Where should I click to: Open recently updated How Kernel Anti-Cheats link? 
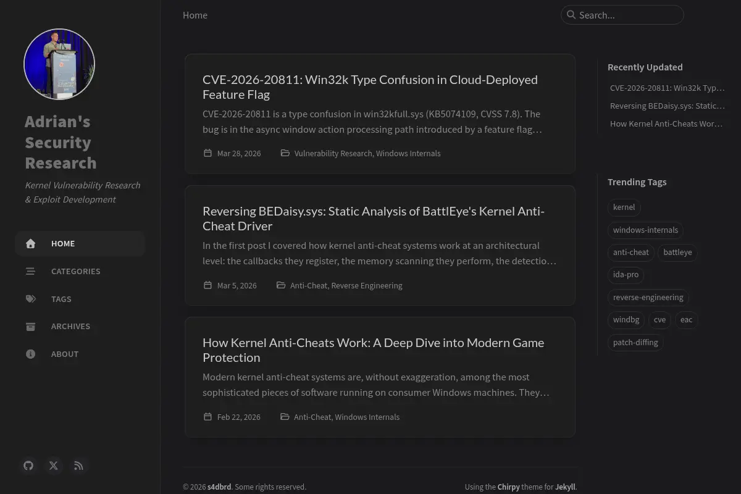click(666, 124)
